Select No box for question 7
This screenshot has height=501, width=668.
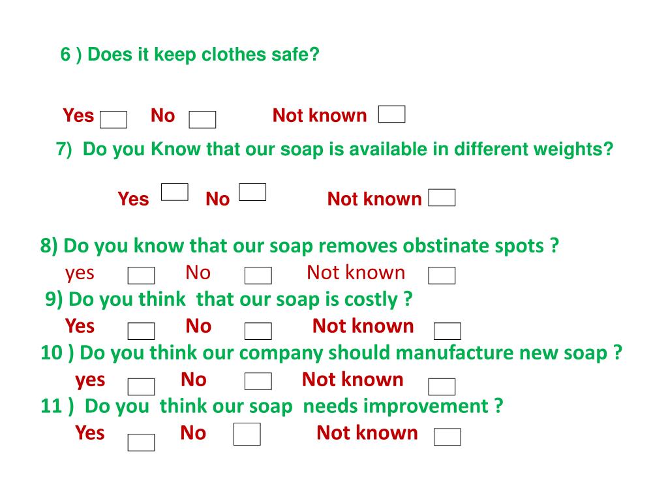(x=252, y=192)
